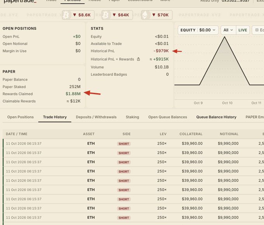
Task: Click the Claimable Rewards value ≈ $12K
Action: pyautogui.click(x=73, y=101)
